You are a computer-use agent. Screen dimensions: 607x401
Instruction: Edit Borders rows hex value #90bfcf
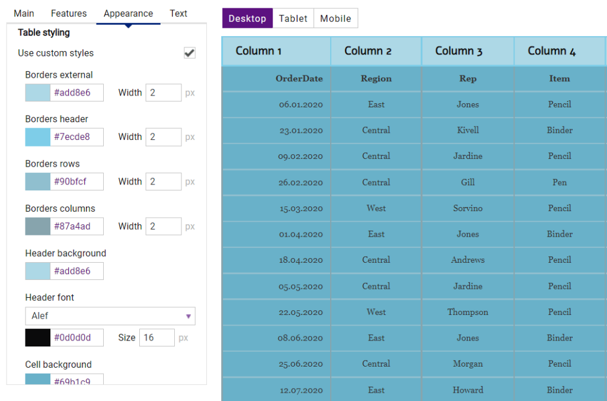click(x=76, y=182)
